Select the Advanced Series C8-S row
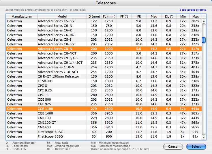This screenshot has width=212, height=154. point(104,40)
